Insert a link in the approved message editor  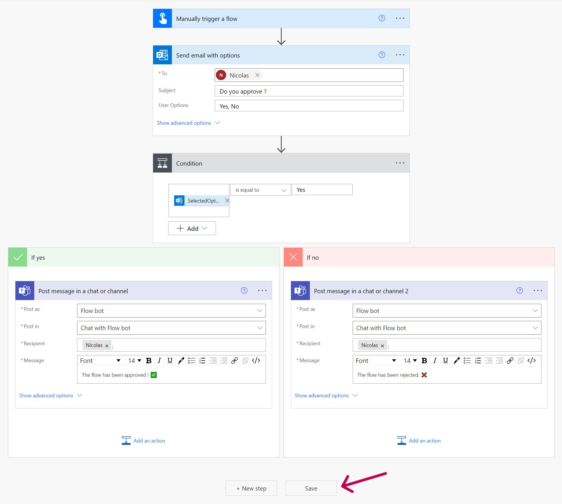pos(234,361)
